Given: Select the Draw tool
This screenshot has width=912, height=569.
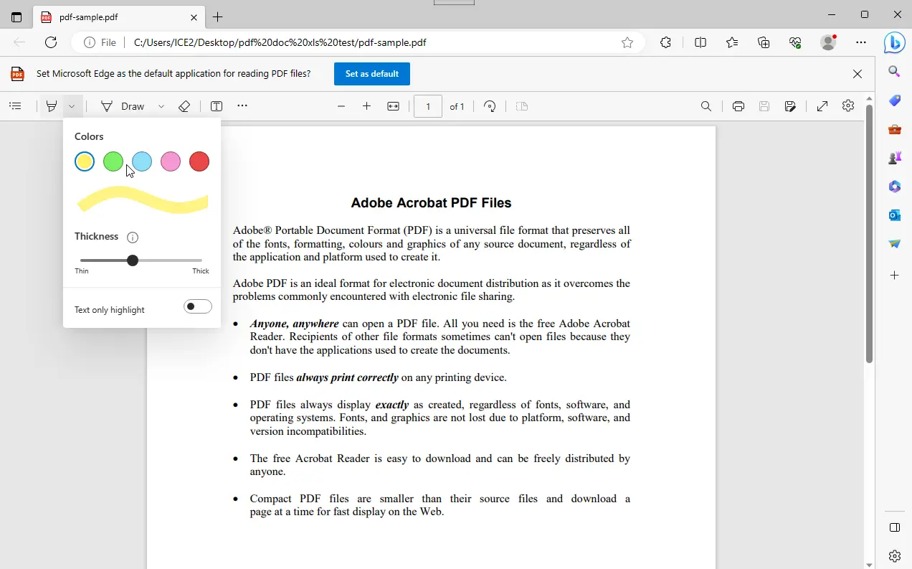Looking at the screenshot, I should click(x=123, y=106).
